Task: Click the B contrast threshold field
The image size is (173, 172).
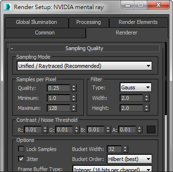Action: [x=96, y=129]
